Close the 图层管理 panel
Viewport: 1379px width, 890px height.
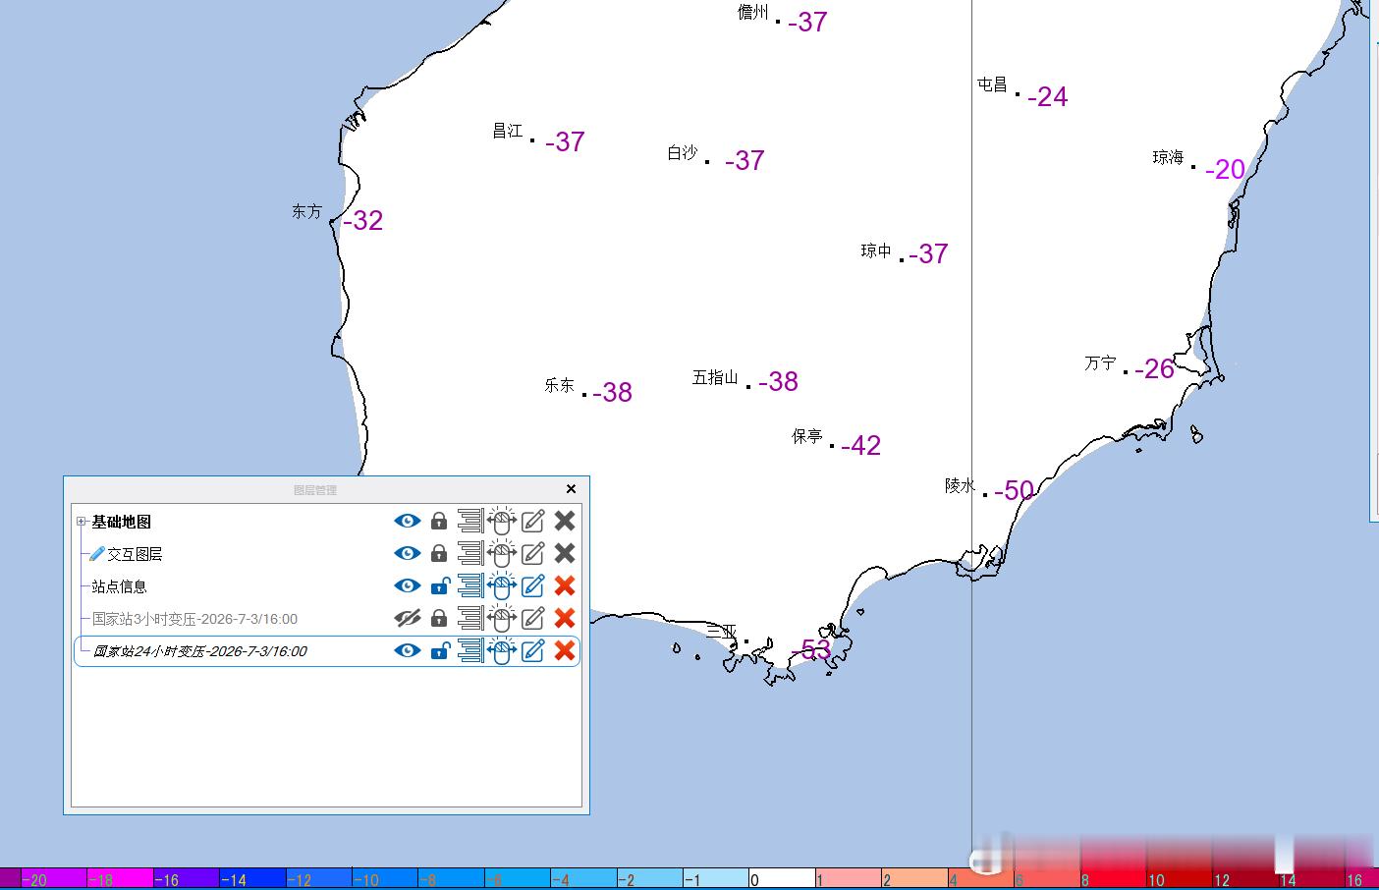572,489
